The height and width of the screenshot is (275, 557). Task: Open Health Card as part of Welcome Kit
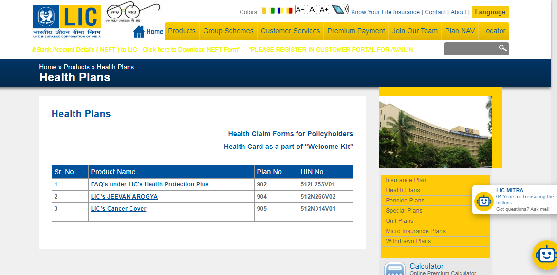click(289, 147)
